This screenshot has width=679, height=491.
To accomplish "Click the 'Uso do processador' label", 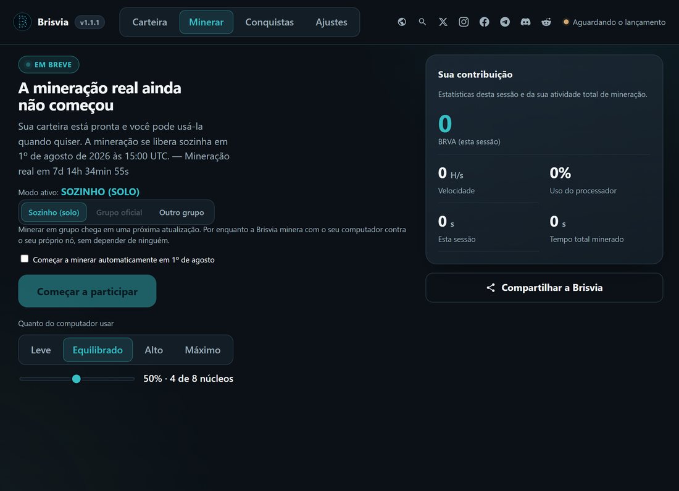I will point(583,191).
